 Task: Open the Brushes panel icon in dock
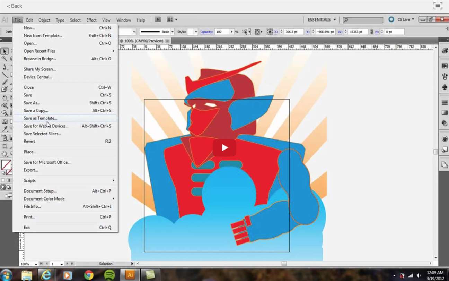pos(444,76)
